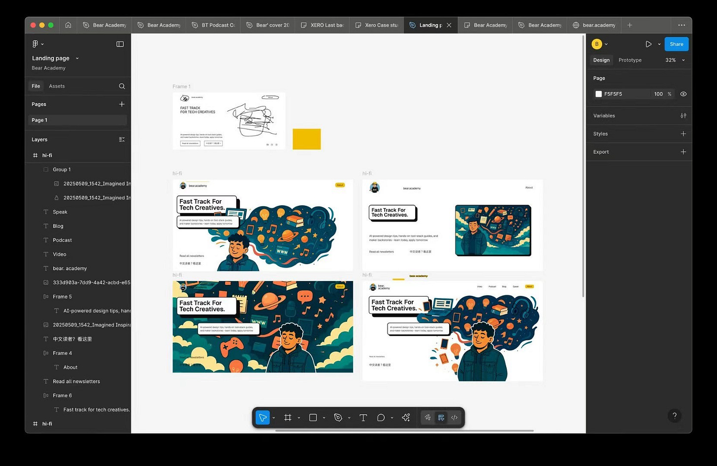Switch to Design mode icon in toolbar
The image size is (717, 466).
(x=441, y=417)
